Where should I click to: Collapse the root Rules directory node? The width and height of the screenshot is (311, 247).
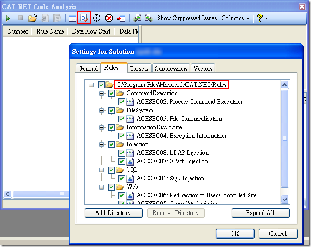tap(91, 85)
